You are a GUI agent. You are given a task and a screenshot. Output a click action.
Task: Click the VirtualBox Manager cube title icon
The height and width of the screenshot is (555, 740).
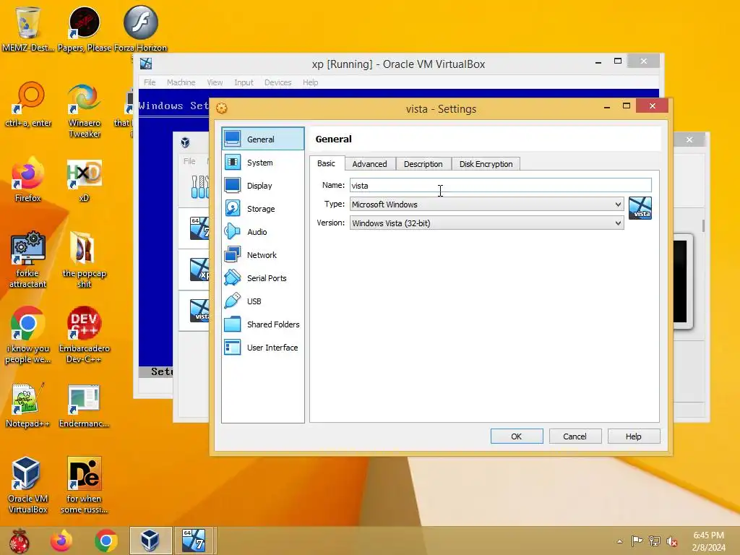(x=186, y=142)
